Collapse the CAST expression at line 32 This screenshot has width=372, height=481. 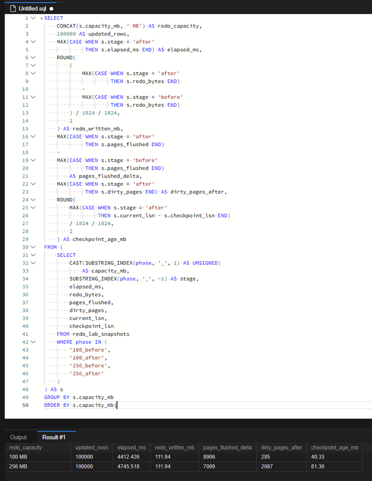[33, 263]
